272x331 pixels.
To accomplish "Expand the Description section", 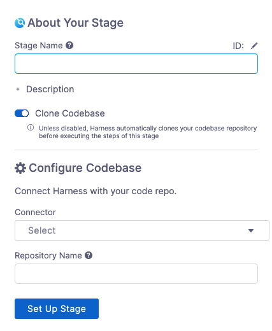I will pyautogui.click(x=50, y=89).
